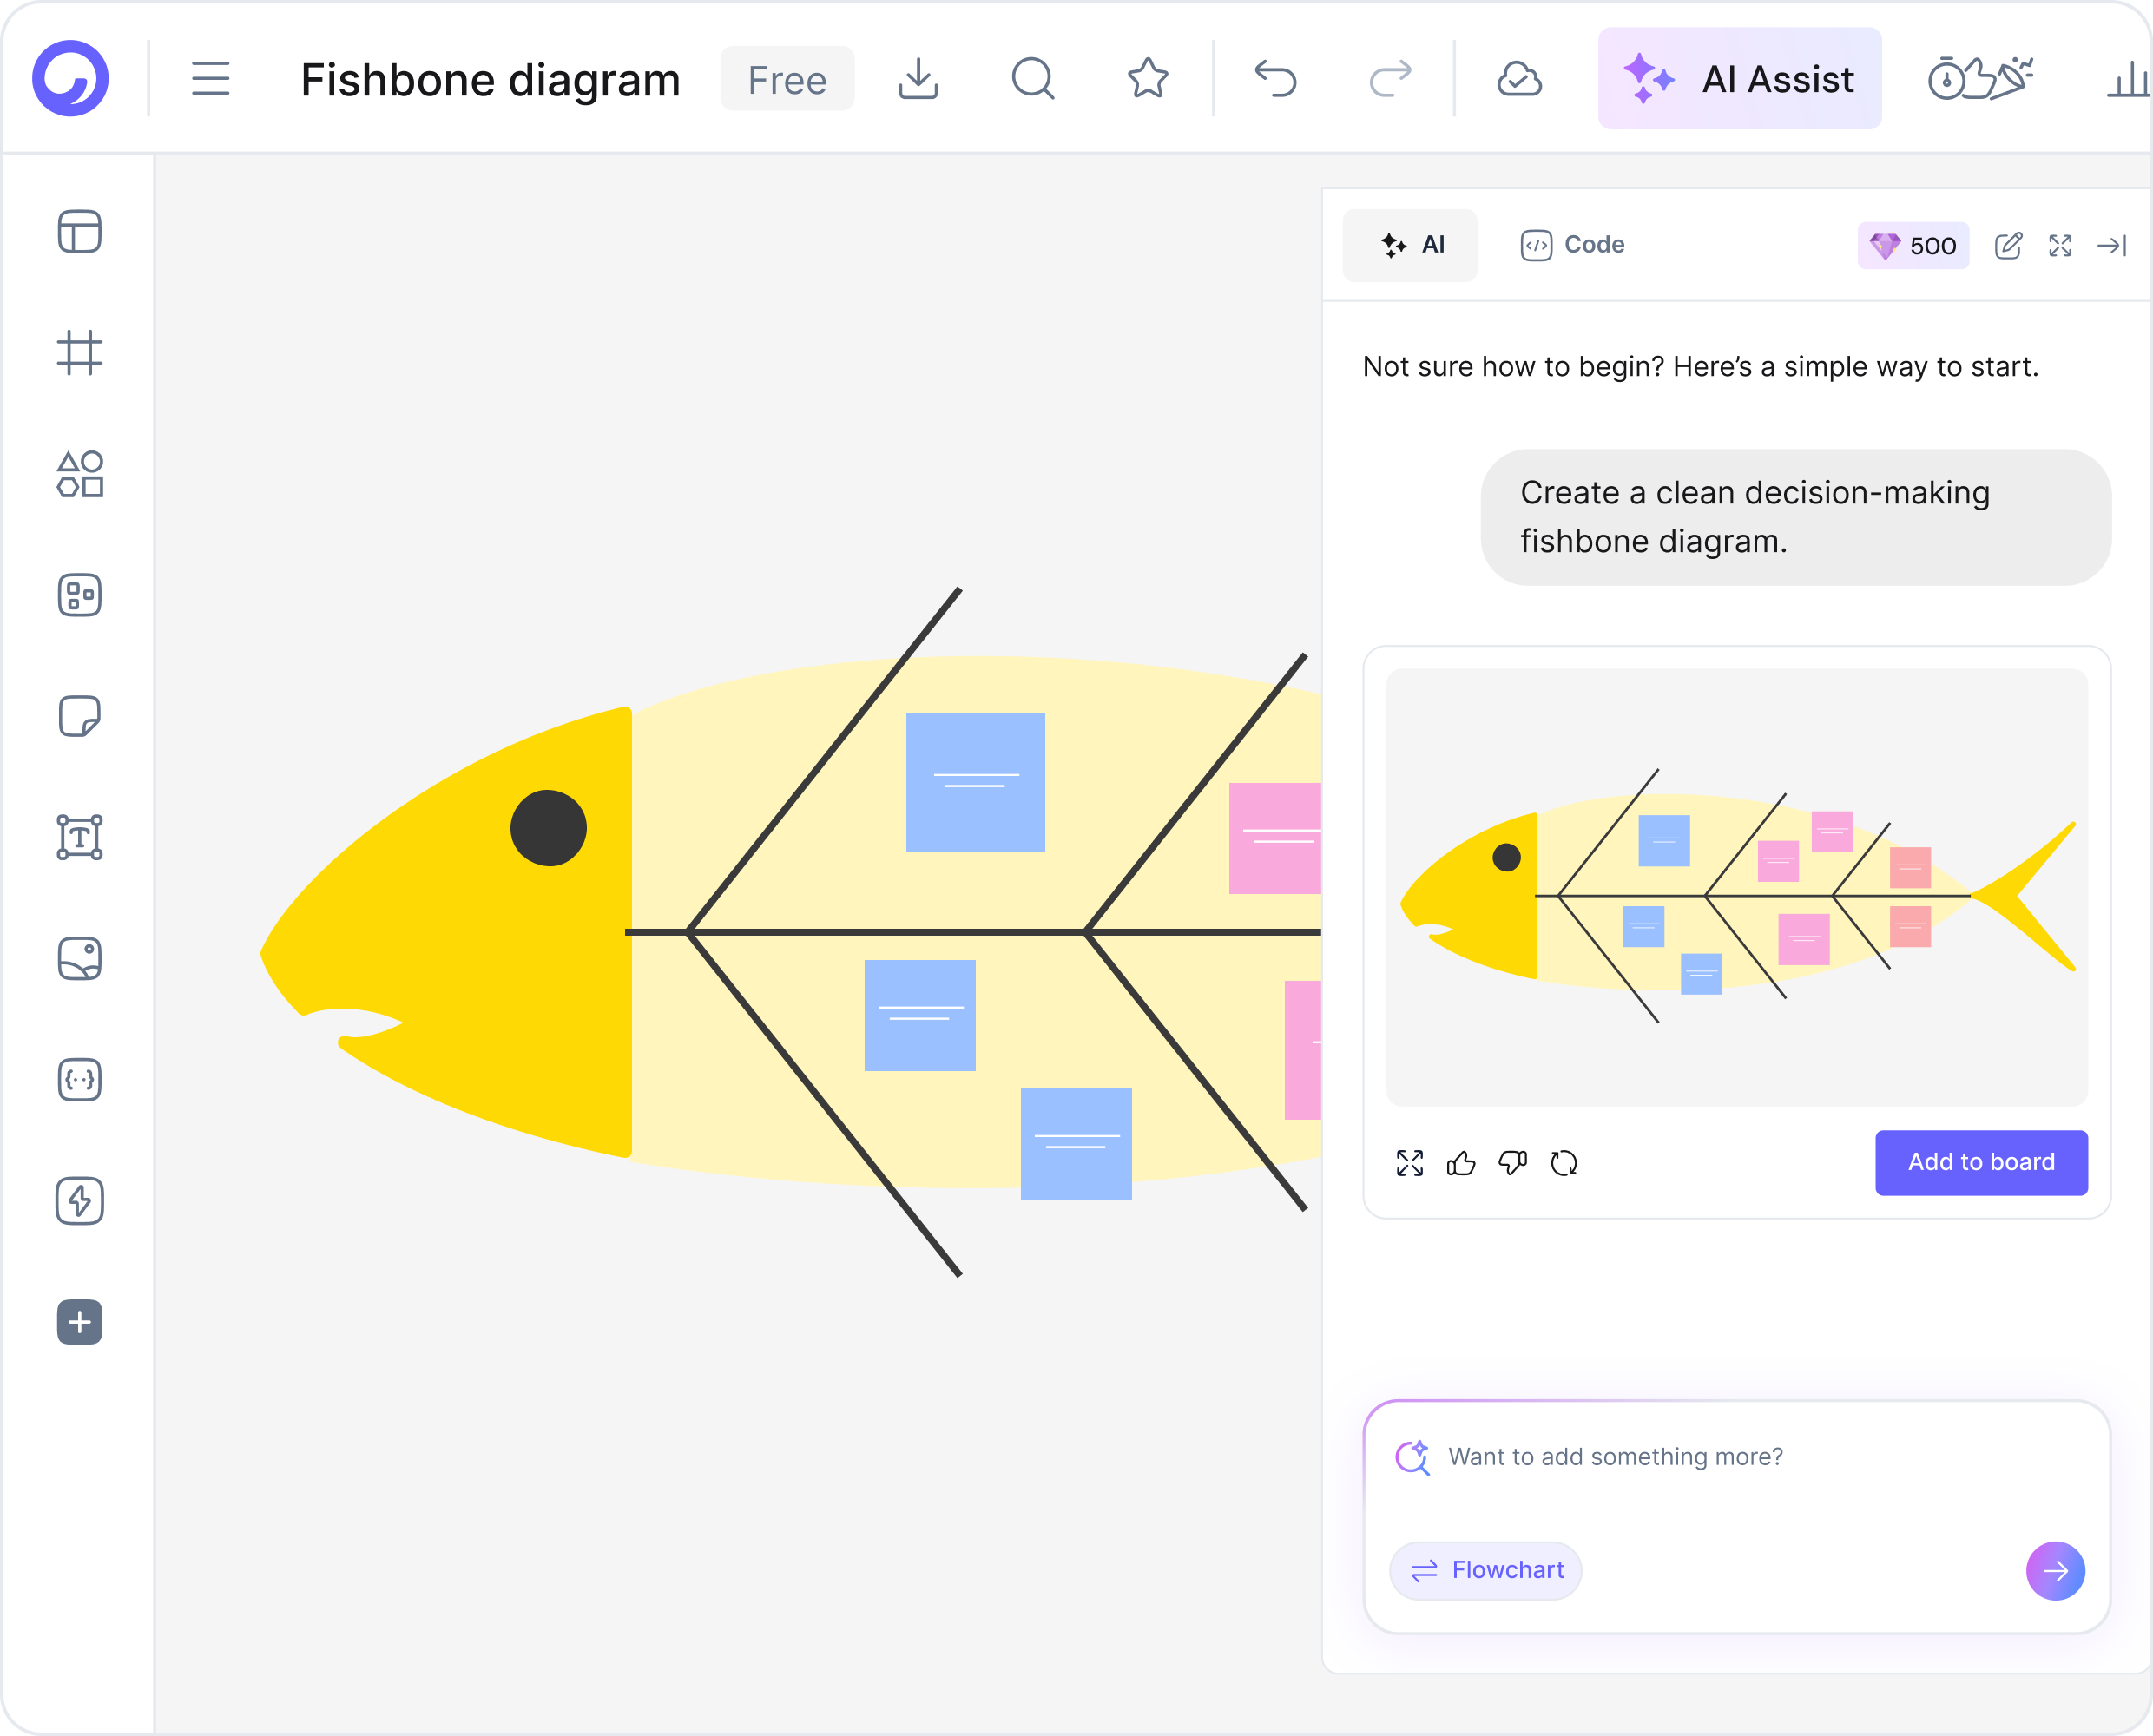Open the hamburger main menu

tap(210, 78)
